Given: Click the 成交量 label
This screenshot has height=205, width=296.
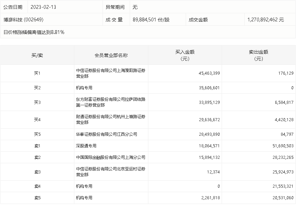Looking at the screenshot, I should coord(114,20).
